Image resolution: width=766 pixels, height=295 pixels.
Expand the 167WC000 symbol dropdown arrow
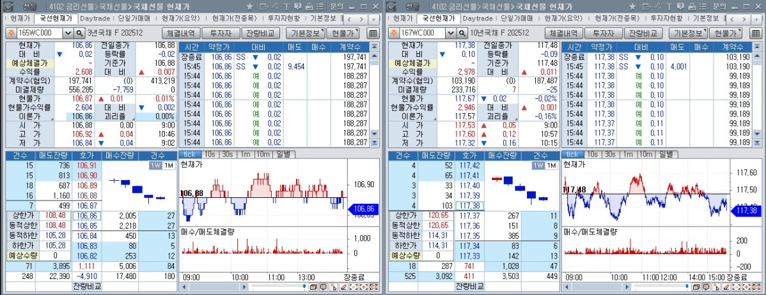tap(451, 33)
